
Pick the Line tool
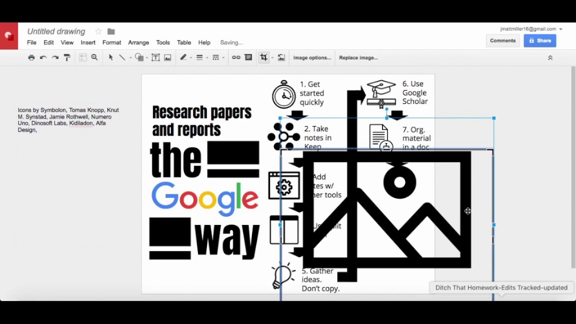(x=122, y=58)
